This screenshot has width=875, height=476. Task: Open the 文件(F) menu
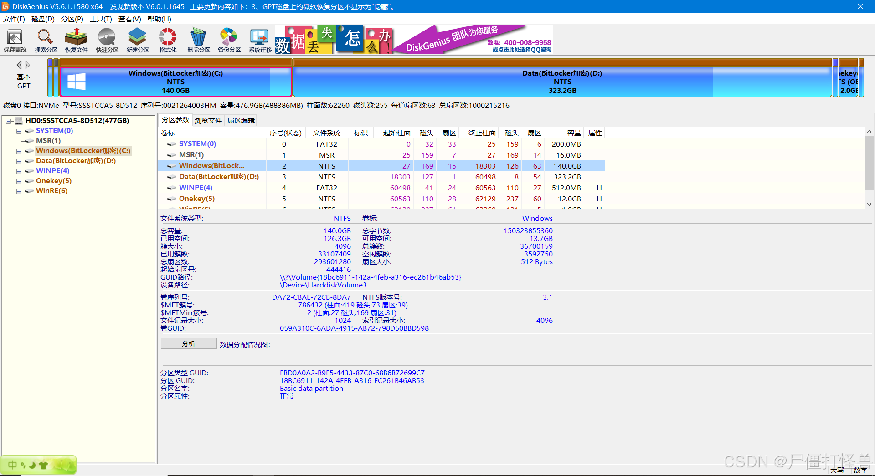point(14,19)
